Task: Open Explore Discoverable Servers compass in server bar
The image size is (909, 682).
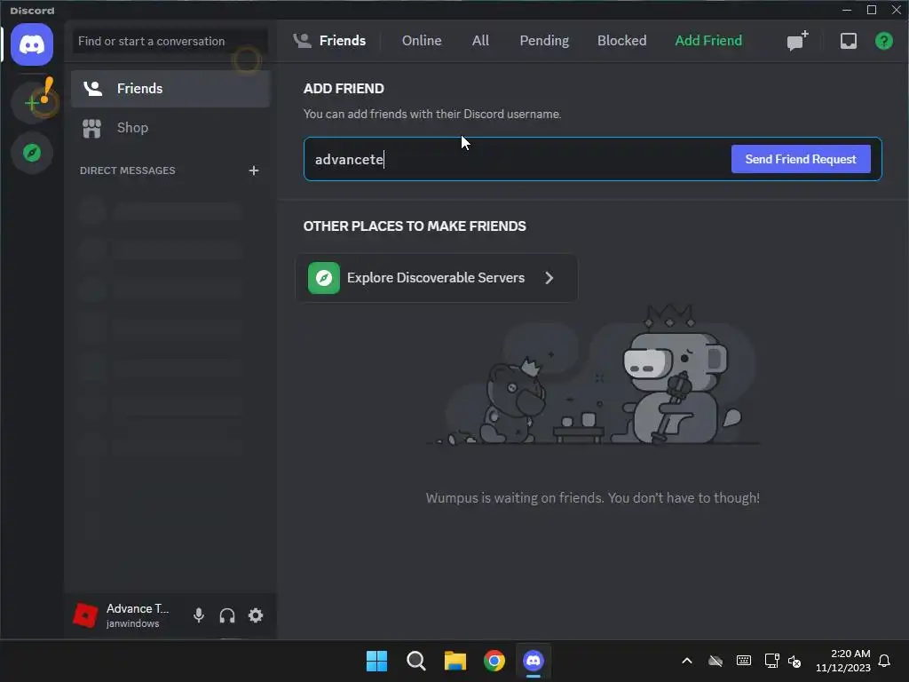Action: (32, 153)
